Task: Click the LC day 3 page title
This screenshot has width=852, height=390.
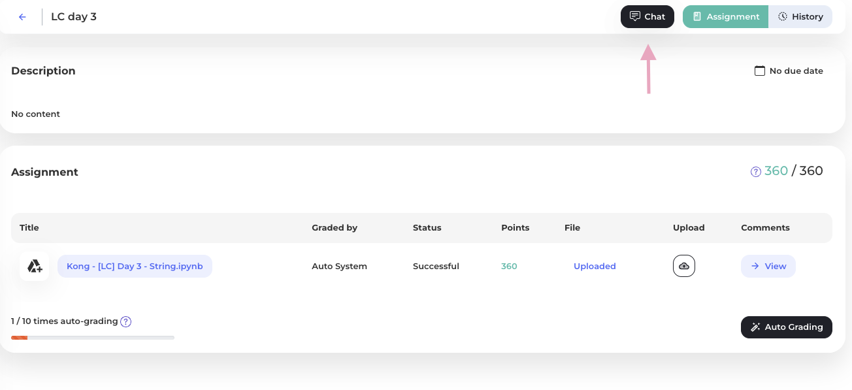Action: click(x=74, y=17)
